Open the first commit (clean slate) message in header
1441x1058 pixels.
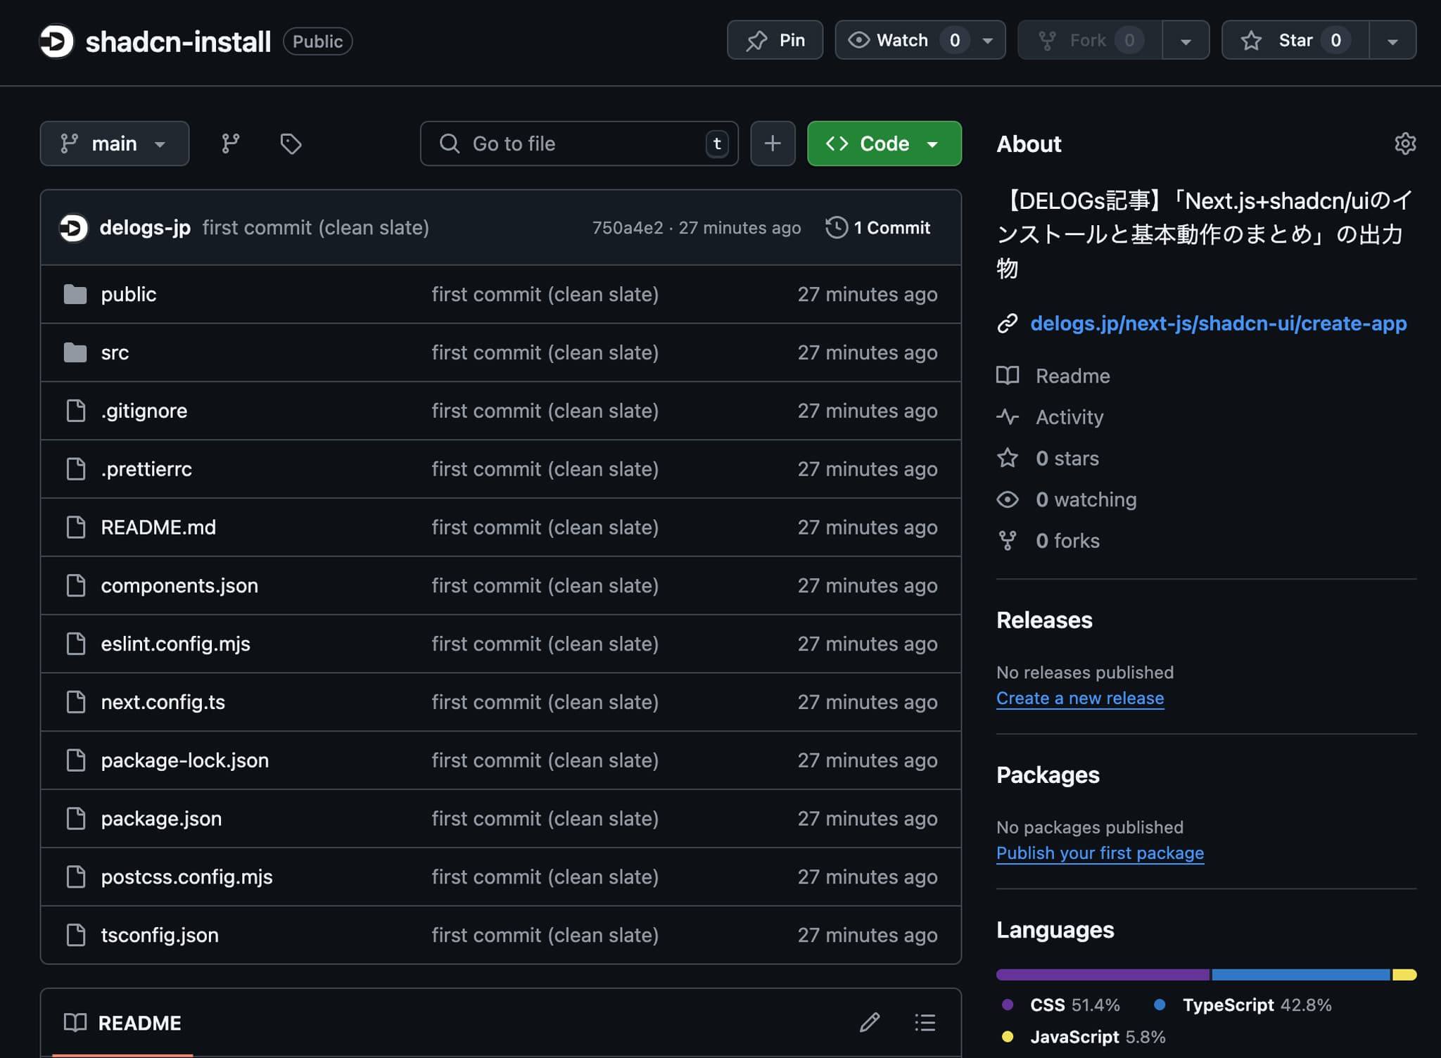(316, 227)
